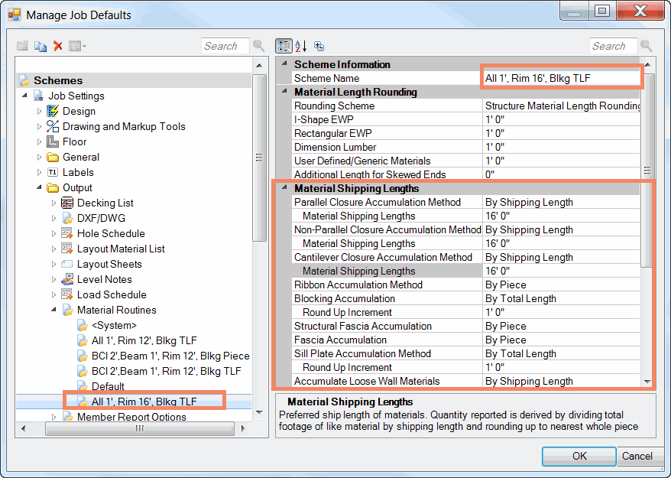Select scheme BCI 2',Beam 1', Rim 12', Blkg Piece
The width and height of the screenshot is (671, 478).
tap(170, 356)
